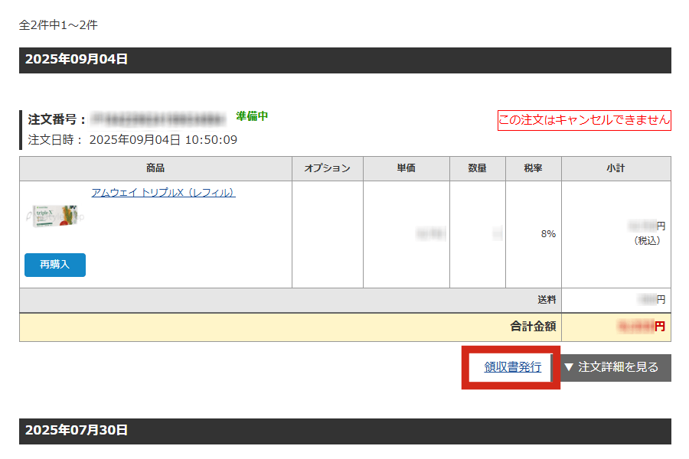Click the 商品 column header
The height and width of the screenshot is (459, 689).
tap(155, 168)
